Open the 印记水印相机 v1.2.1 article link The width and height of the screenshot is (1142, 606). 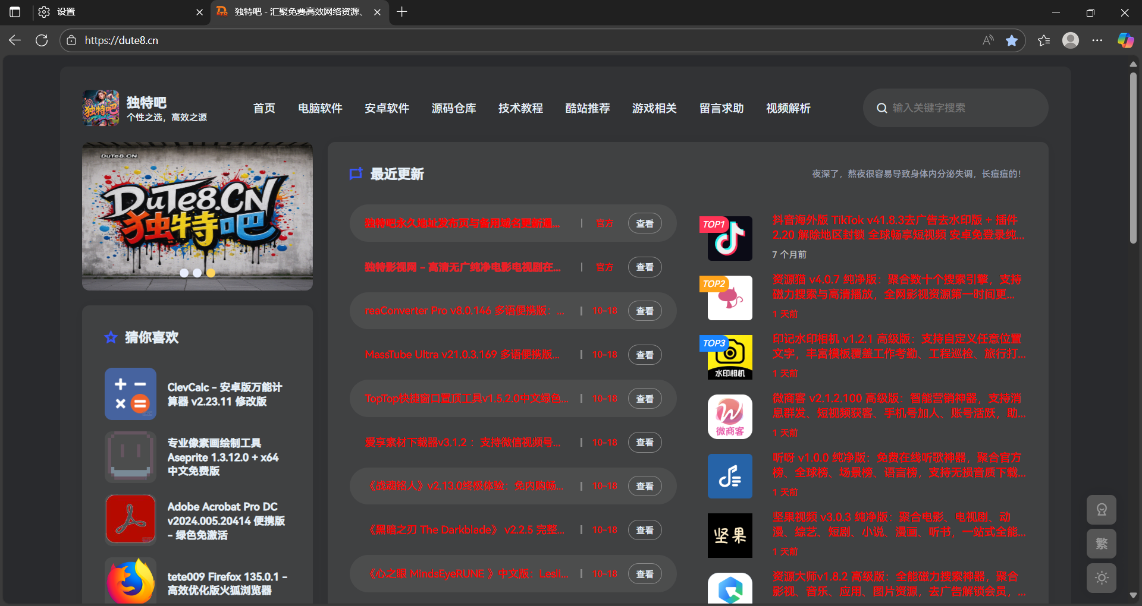coord(898,346)
